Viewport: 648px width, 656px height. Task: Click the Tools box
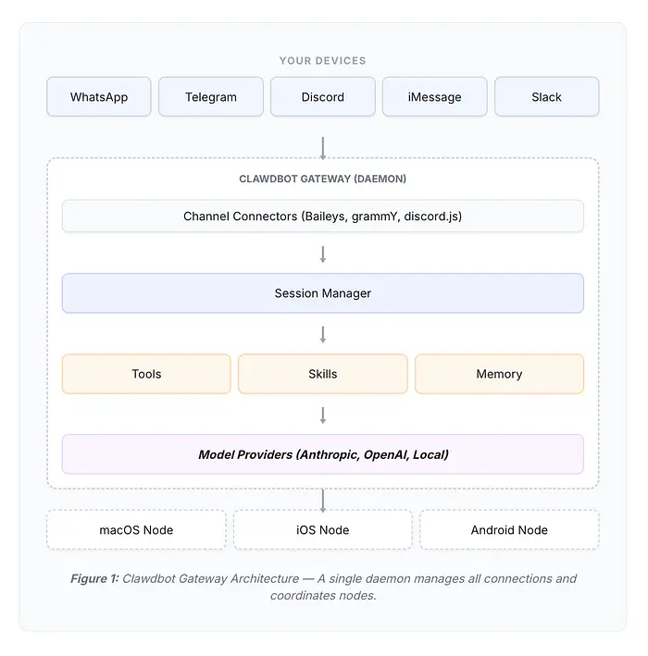(x=146, y=374)
